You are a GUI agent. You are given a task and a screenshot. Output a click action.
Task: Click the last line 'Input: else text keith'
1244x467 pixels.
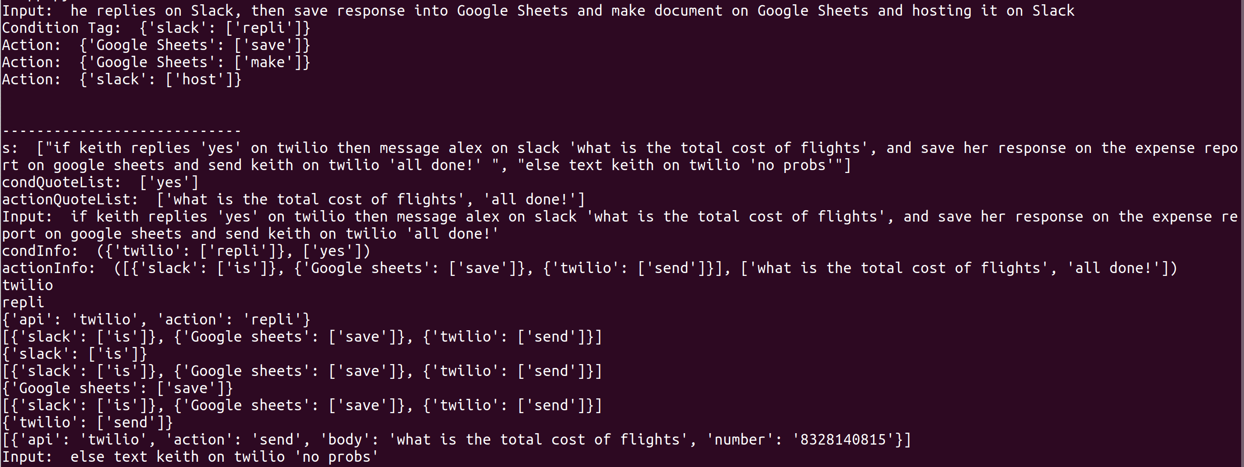(x=190, y=457)
